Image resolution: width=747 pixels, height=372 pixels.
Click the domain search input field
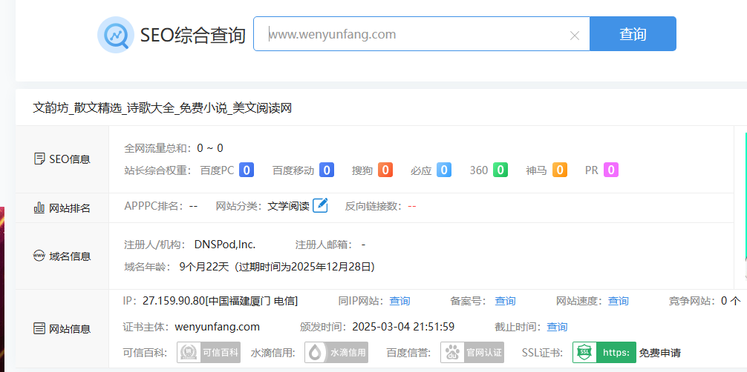416,34
